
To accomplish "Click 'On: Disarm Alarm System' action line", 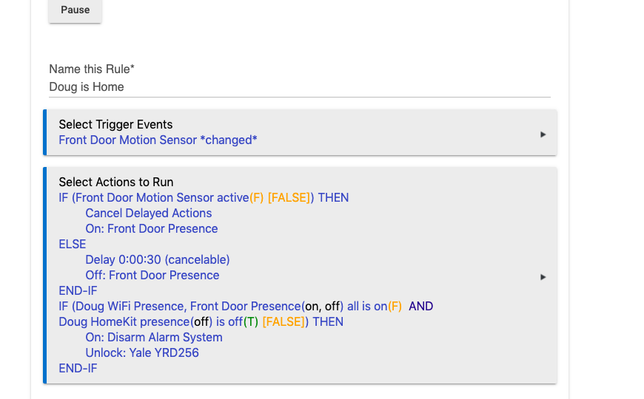I will pyautogui.click(x=154, y=338).
